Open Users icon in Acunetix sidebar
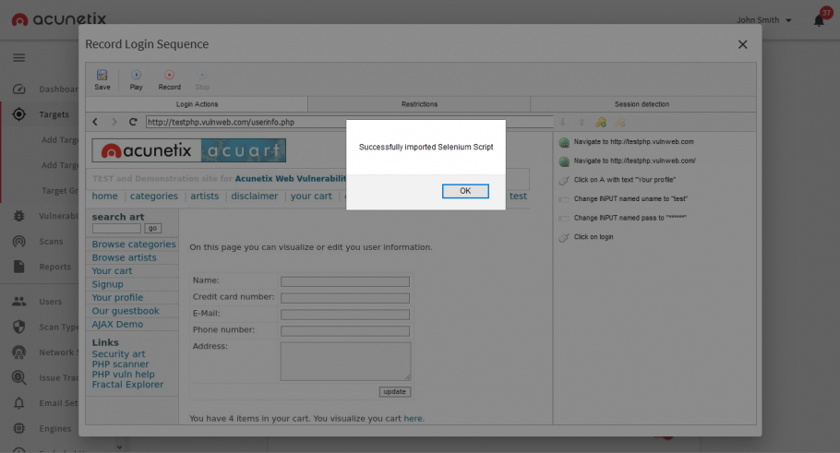The width and height of the screenshot is (840, 453). tap(19, 302)
